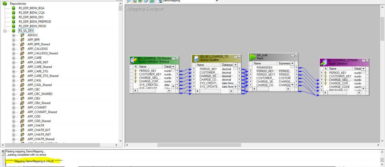Click repository tree horizontal scrollbar thumb
385x167 pixels.
53,145
